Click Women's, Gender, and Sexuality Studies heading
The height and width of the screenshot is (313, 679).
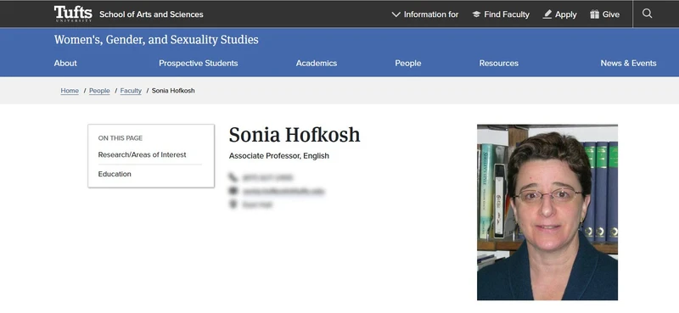[156, 40]
